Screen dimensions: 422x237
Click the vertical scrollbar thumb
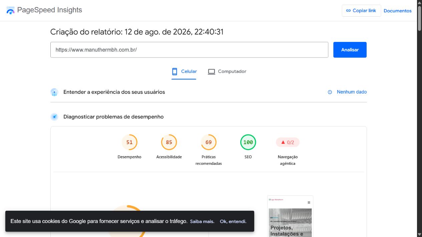[419, 18]
